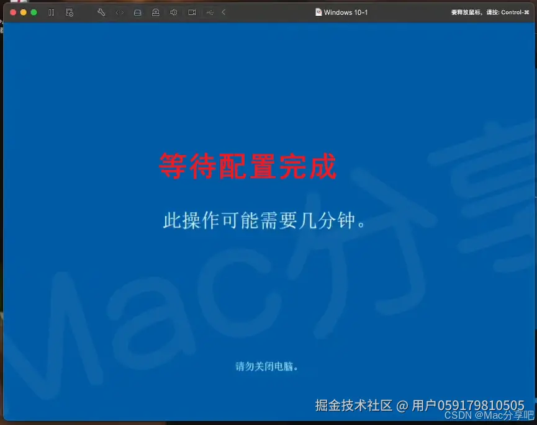The height and width of the screenshot is (425, 537).
Task: Minimize the virtual machine window
Action: click(x=22, y=12)
